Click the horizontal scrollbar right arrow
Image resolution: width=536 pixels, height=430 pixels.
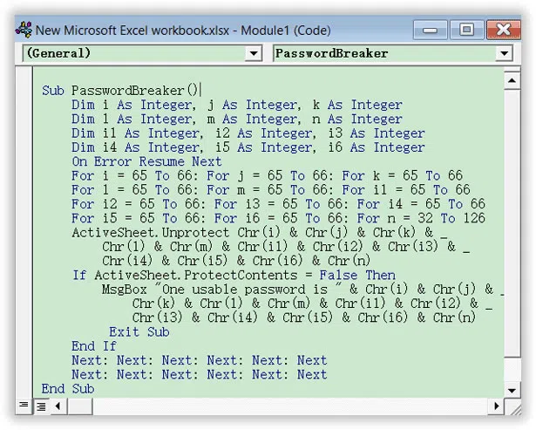tap(495, 406)
